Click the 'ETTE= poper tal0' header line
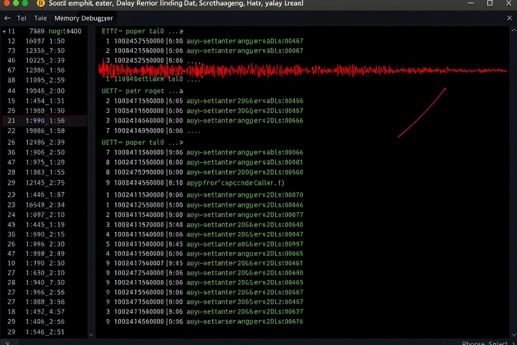The width and height of the screenshot is (517, 345). 143,31
